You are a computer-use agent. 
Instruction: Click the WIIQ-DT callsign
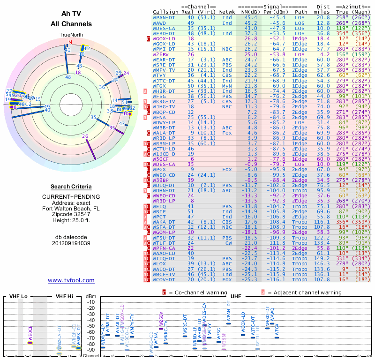pyautogui.click(x=164, y=259)
